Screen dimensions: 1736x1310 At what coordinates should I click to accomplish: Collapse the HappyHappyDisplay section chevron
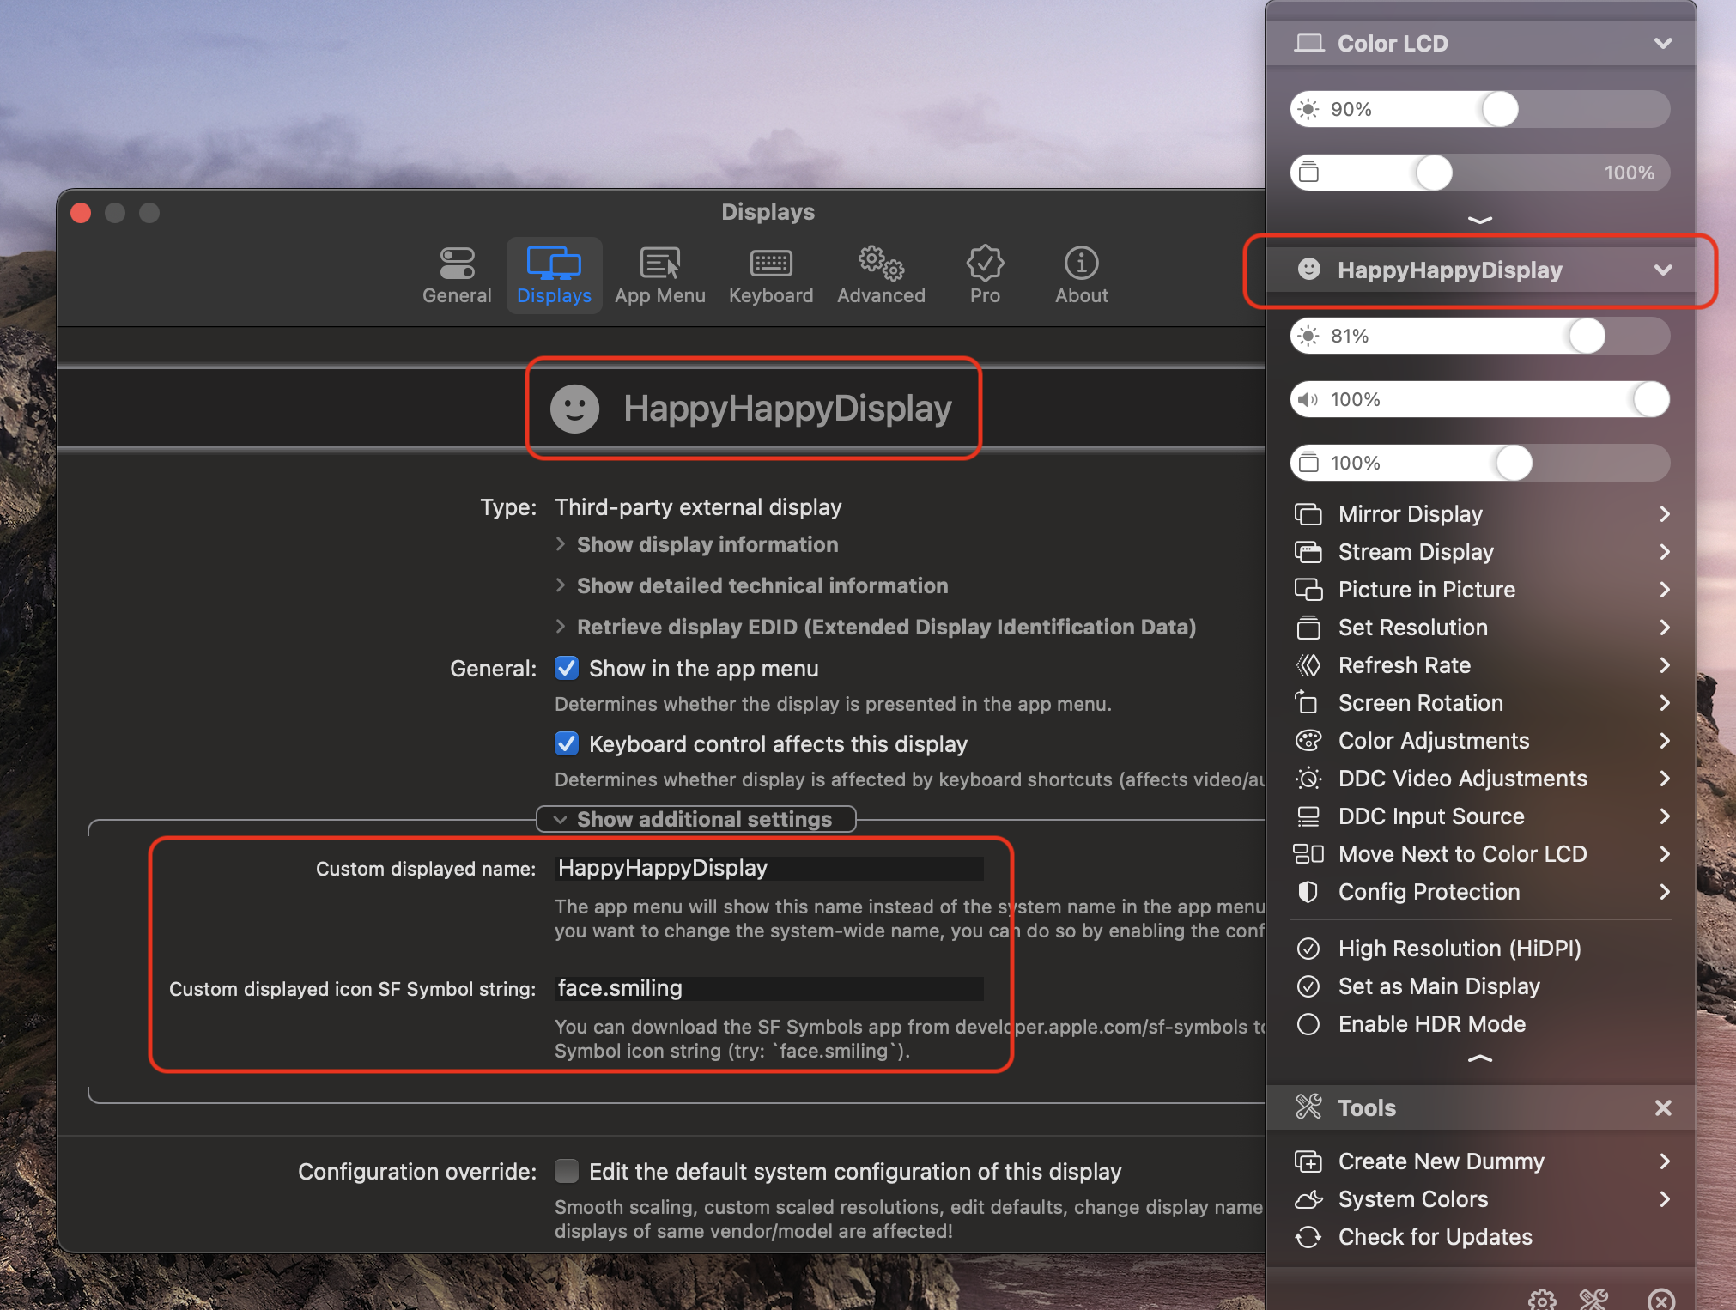[1663, 270]
